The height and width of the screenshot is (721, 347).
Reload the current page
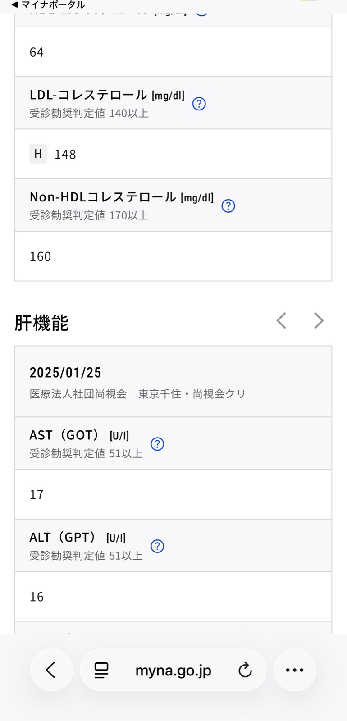245,670
